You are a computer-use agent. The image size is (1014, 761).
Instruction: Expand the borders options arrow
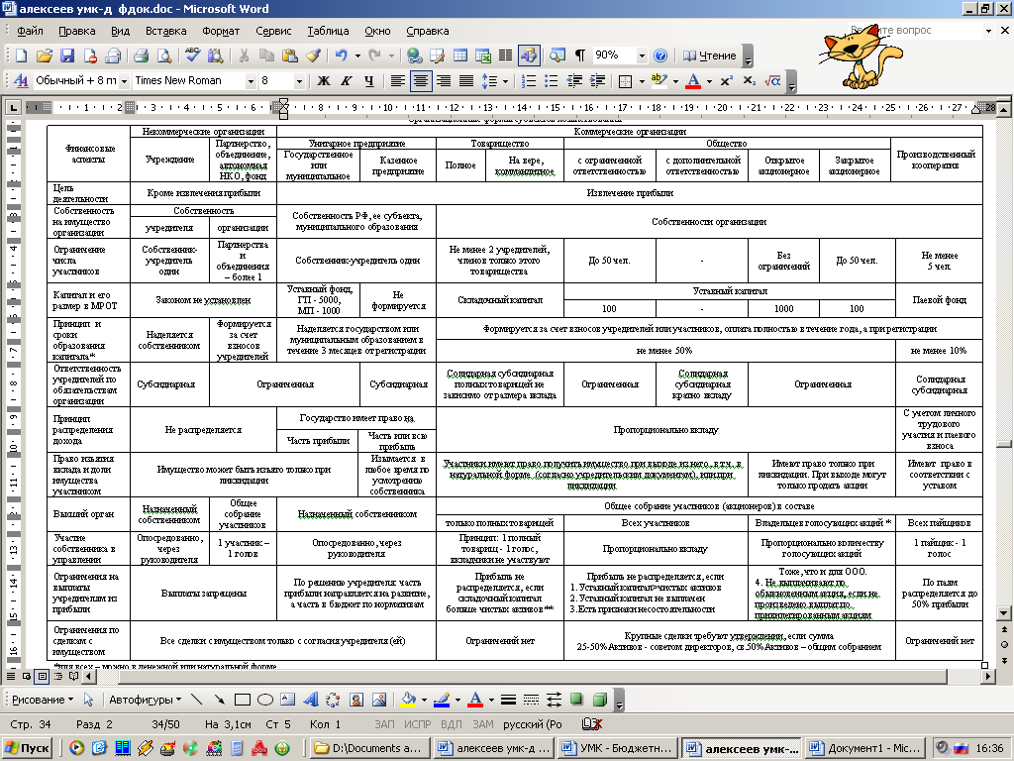[642, 81]
